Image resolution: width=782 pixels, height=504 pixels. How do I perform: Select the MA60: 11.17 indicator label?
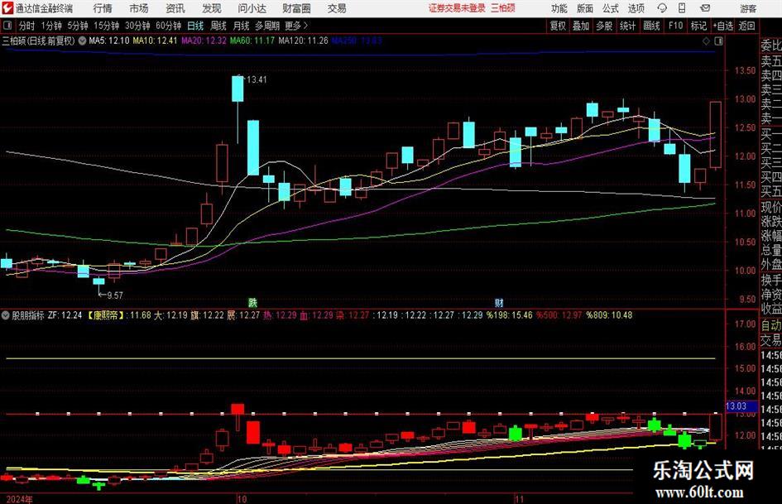pyautogui.click(x=252, y=41)
